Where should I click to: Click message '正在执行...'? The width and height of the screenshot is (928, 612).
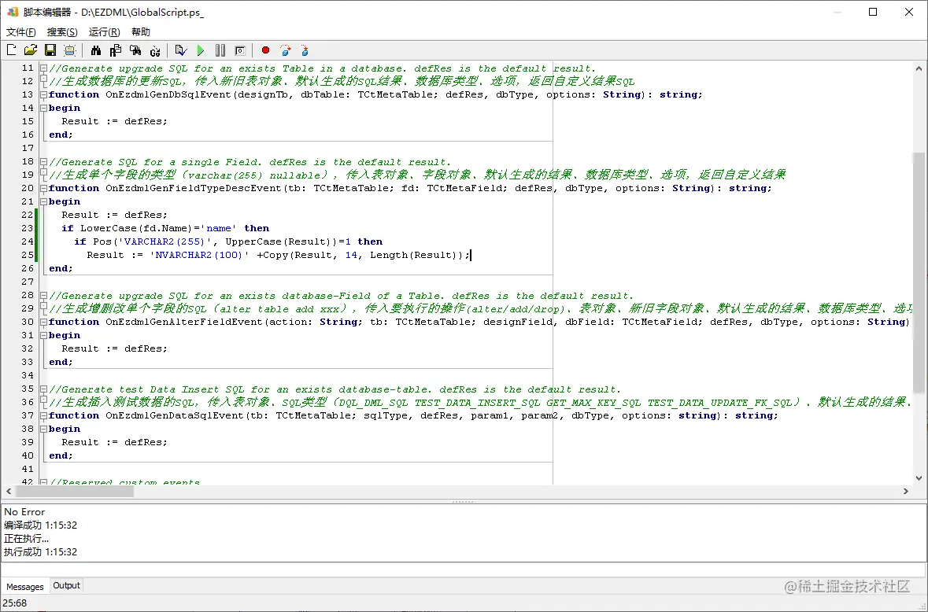26,539
